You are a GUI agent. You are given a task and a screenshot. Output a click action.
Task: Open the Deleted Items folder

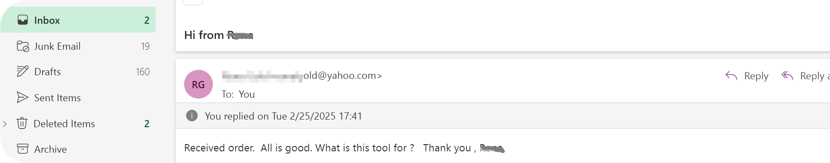[78, 124]
